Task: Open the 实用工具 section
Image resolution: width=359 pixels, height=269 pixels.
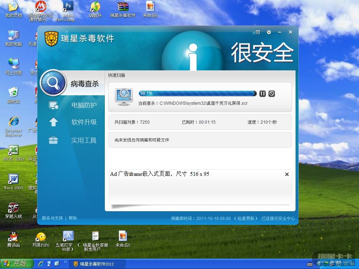Action: pyautogui.click(x=83, y=140)
